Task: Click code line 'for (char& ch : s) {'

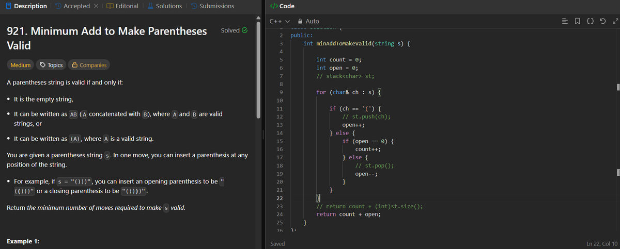Action: click(x=349, y=92)
